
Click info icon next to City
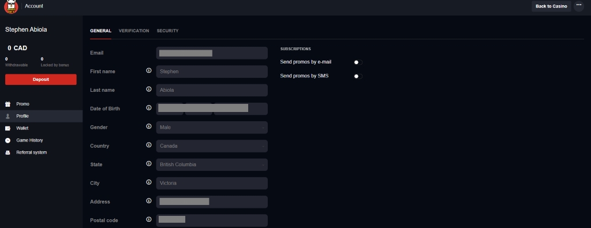(x=148, y=182)
